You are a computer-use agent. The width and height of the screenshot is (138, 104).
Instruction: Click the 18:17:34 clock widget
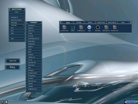point(13,61)
